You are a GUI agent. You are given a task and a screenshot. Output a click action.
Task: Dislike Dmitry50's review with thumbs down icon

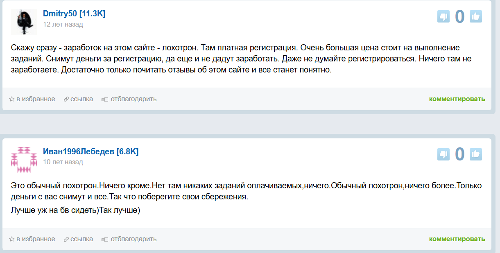(444, 17)
